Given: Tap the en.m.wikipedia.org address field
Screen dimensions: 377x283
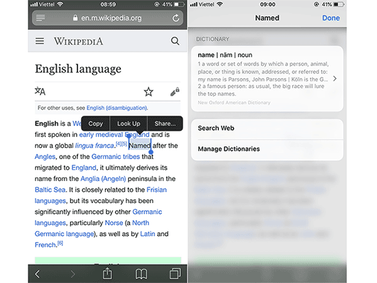Looking at the screenshot, I should pyautogui.click(x=108, y=18).
